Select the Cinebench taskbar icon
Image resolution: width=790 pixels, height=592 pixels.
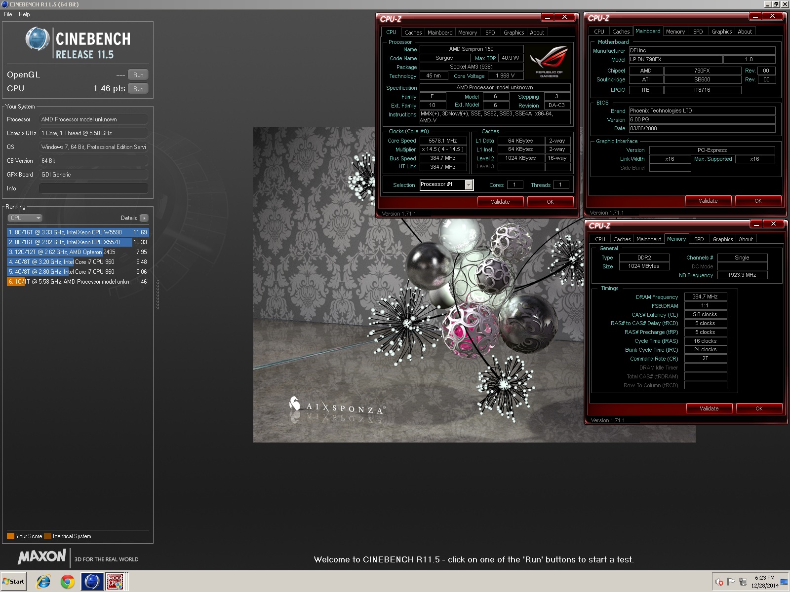pyautogui.click(x=92, y=582)
